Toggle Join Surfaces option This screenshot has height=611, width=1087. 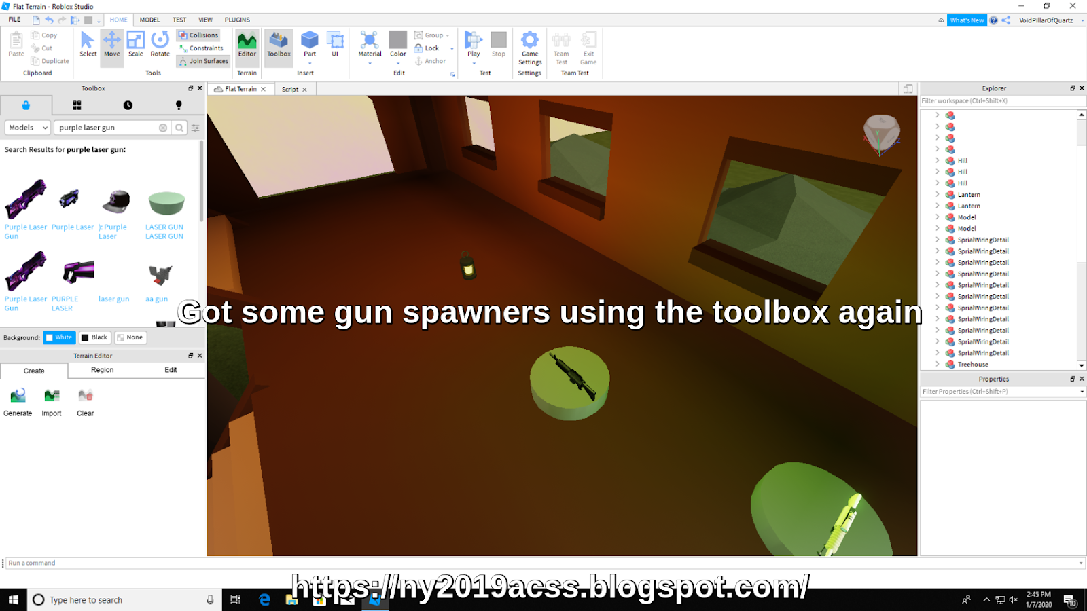click(203, 61)
